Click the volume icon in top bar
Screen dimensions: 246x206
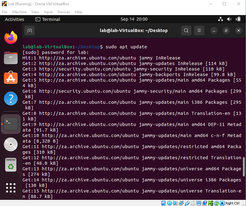tap(229, 19)
